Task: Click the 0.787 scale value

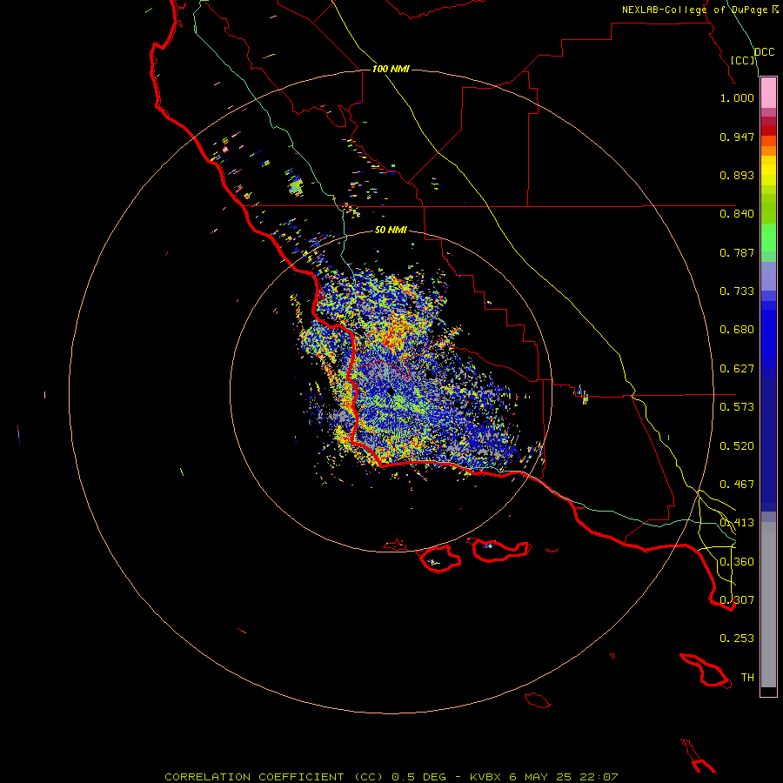Action: click(x=737, y=252)
